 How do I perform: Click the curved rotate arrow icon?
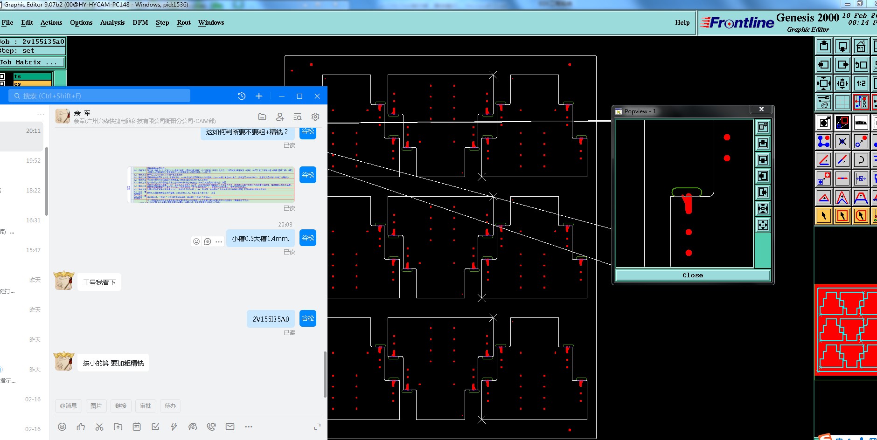[861, 160]
